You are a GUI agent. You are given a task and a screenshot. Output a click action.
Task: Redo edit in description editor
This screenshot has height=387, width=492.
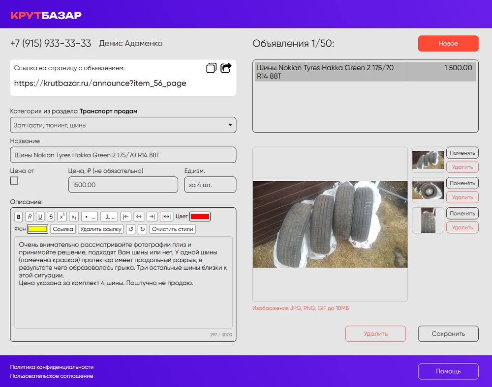(x=142, y=229)
